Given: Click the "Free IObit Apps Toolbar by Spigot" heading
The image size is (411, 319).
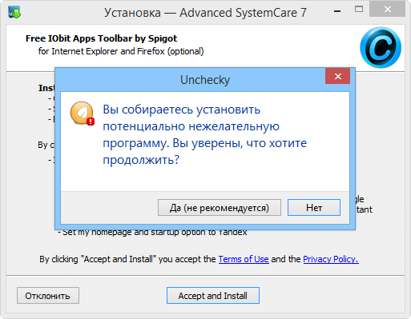Looking at the screenshot, I should pyautogui.click(x=101, y=38).
